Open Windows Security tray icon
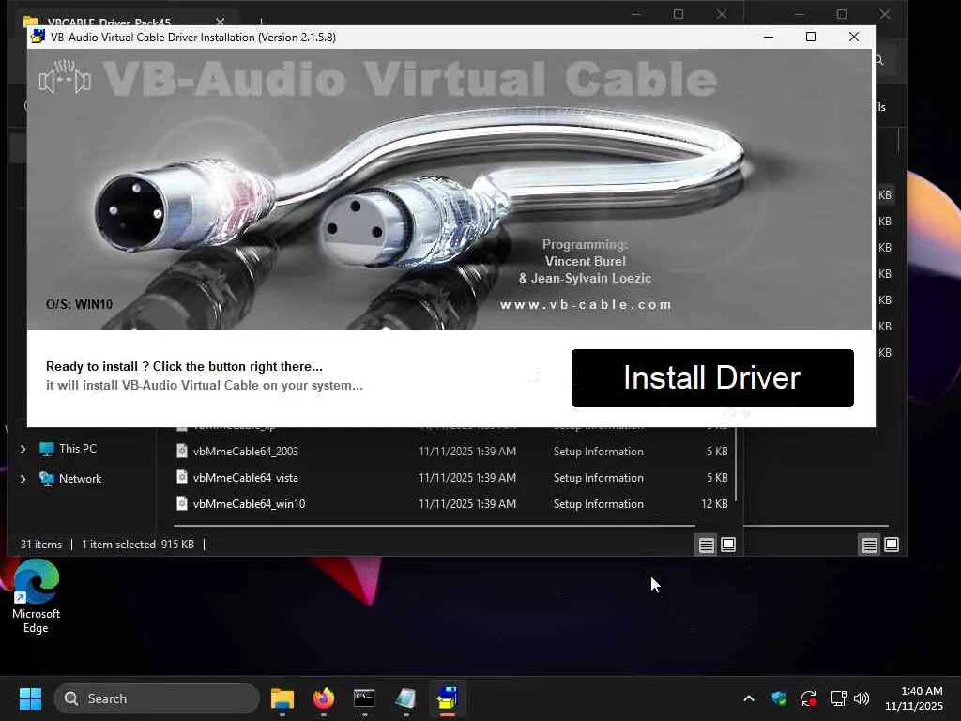The image size is (961, 721). (779, 698)
